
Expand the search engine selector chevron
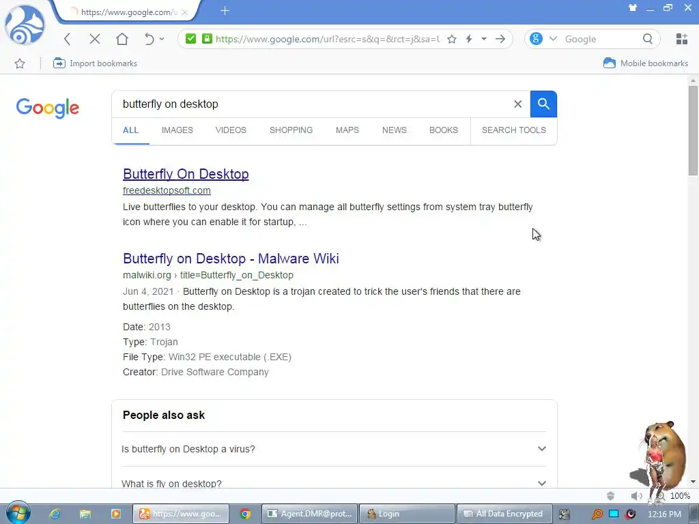(553, 39)
